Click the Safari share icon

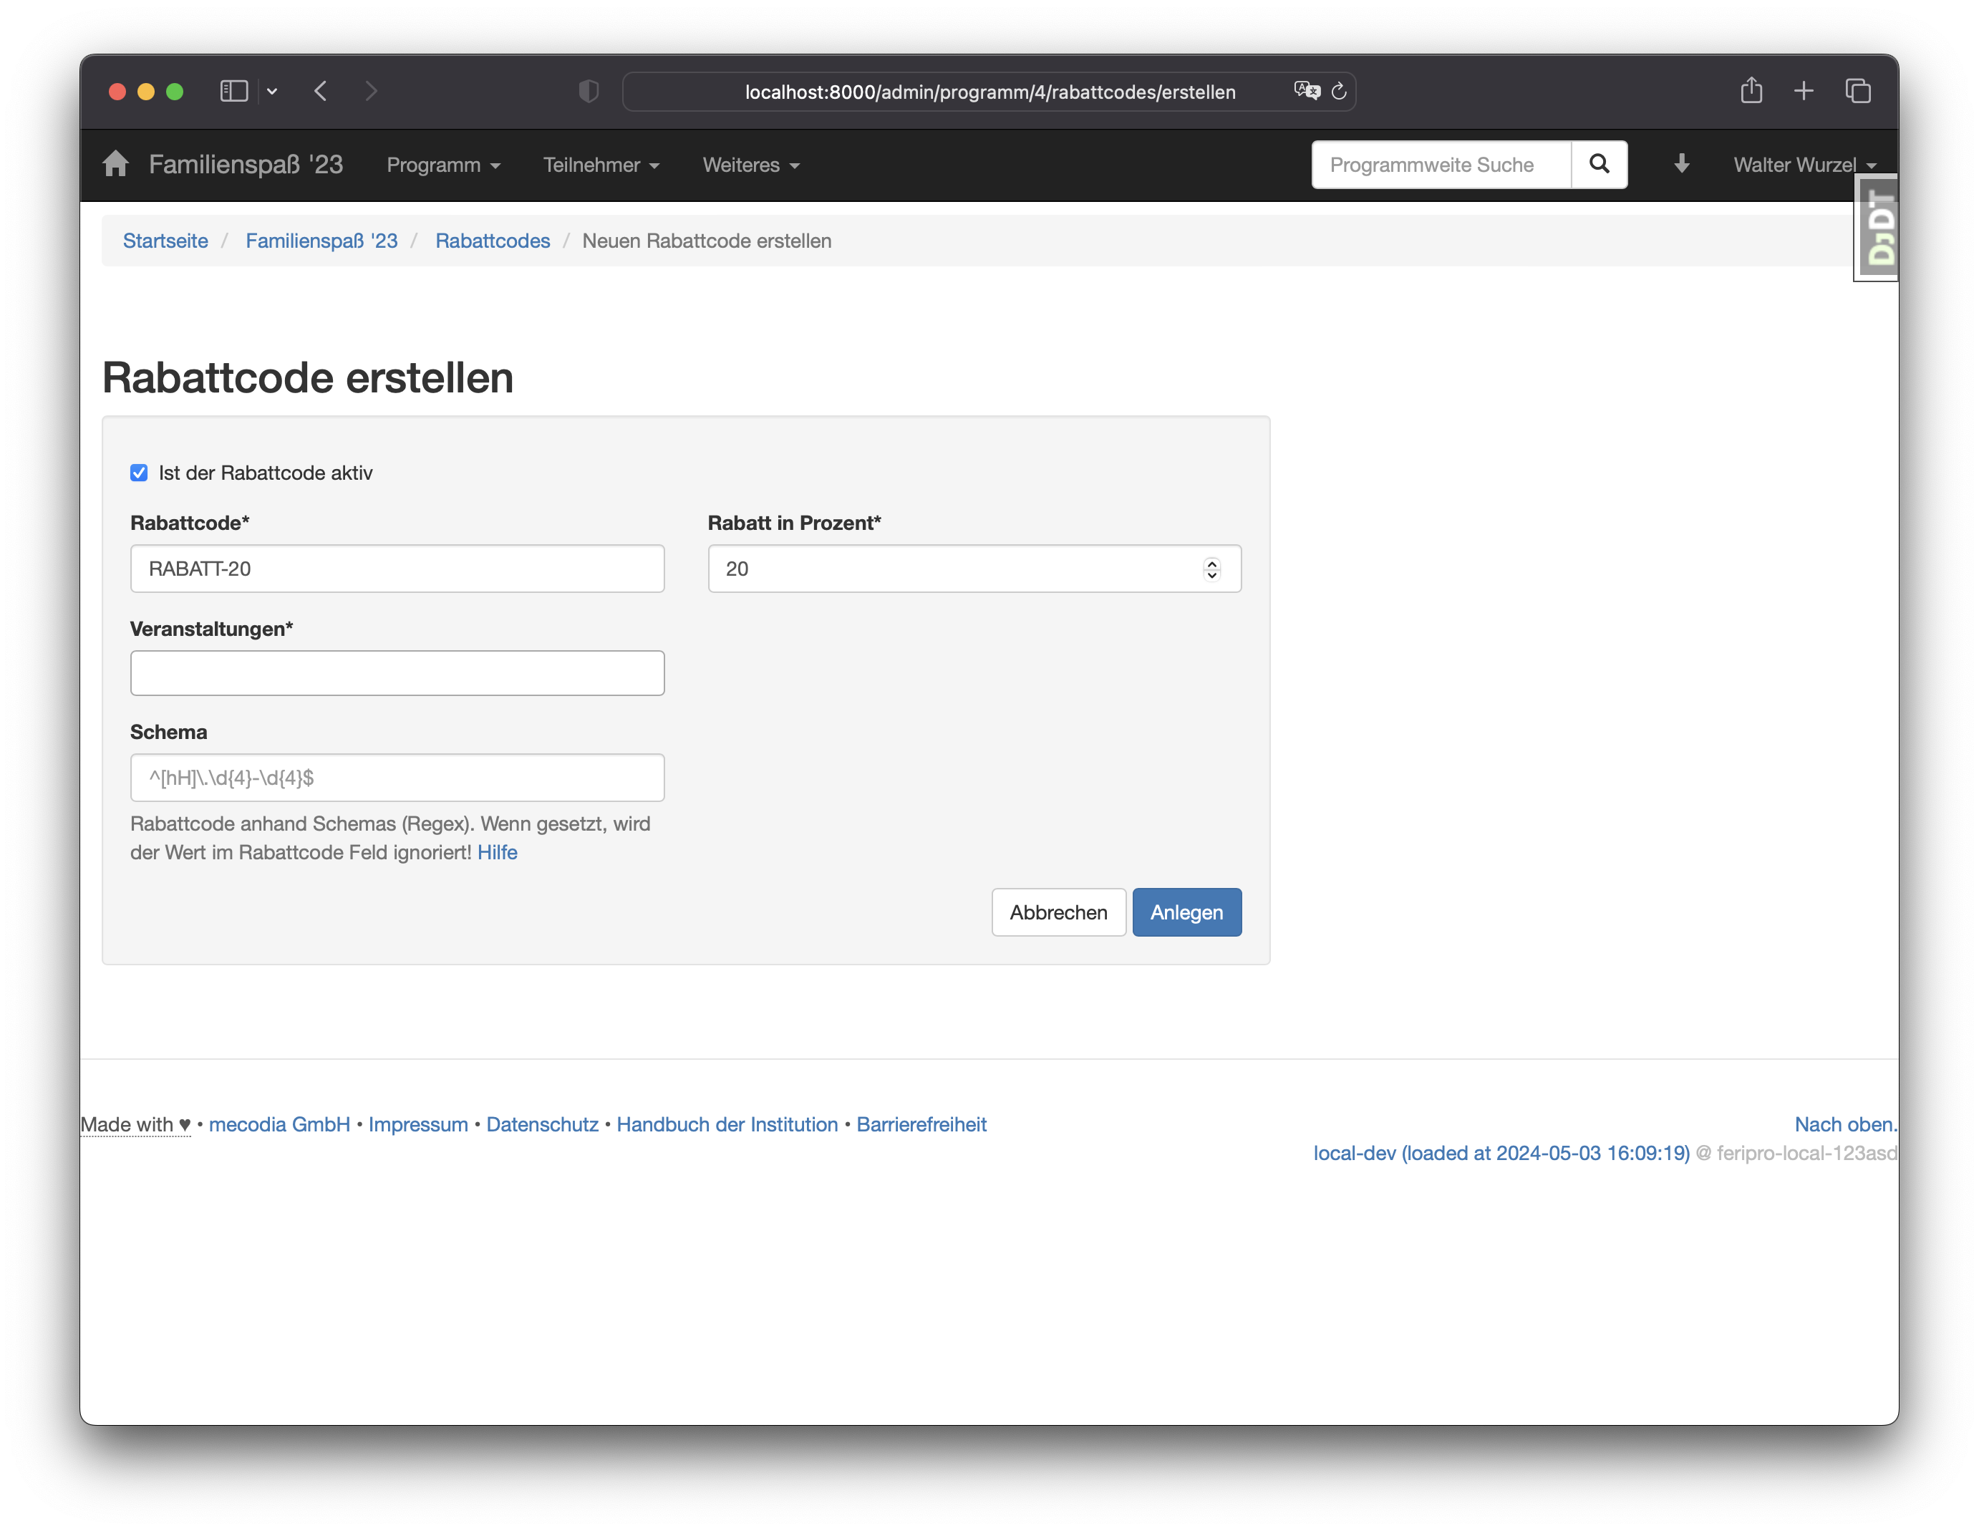(1751, 91)
